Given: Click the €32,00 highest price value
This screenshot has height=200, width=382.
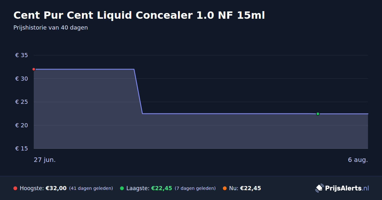Looking at the screenshot, I should [x=56, y=188].
